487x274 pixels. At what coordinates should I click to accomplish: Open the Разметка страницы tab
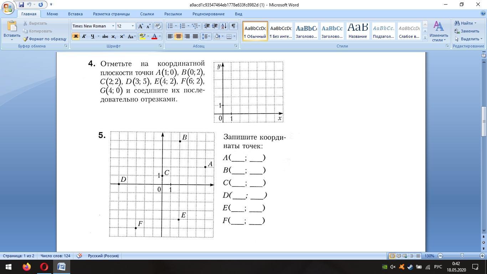click(x=111, y=14)
